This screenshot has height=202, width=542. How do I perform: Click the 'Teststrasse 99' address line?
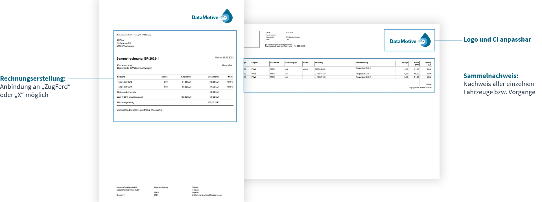tap(123, 43)
